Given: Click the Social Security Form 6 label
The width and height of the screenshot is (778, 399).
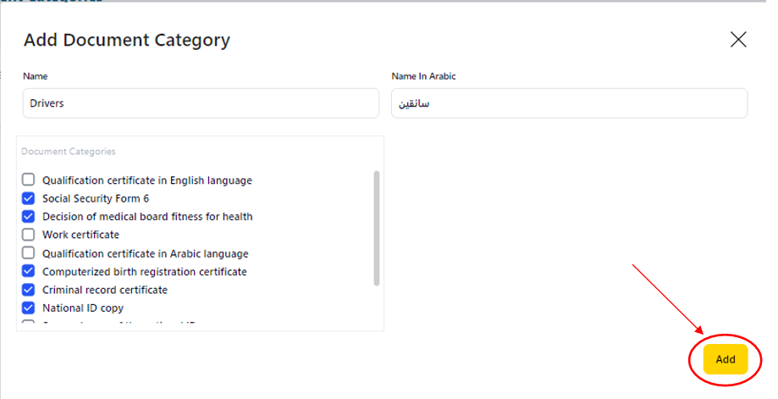Looking at the screenshot, I should coord(96,198).
